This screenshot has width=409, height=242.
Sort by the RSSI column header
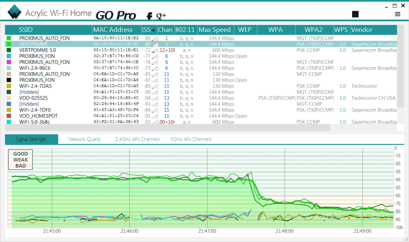[149, 30]
